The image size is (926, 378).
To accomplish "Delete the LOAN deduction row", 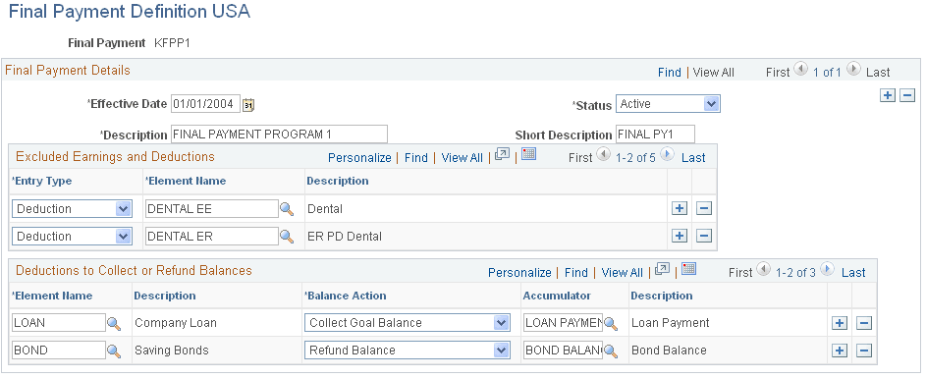I will pos(864,322).
